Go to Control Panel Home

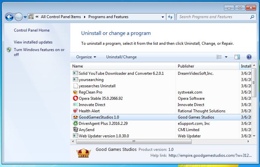[32, 30]
